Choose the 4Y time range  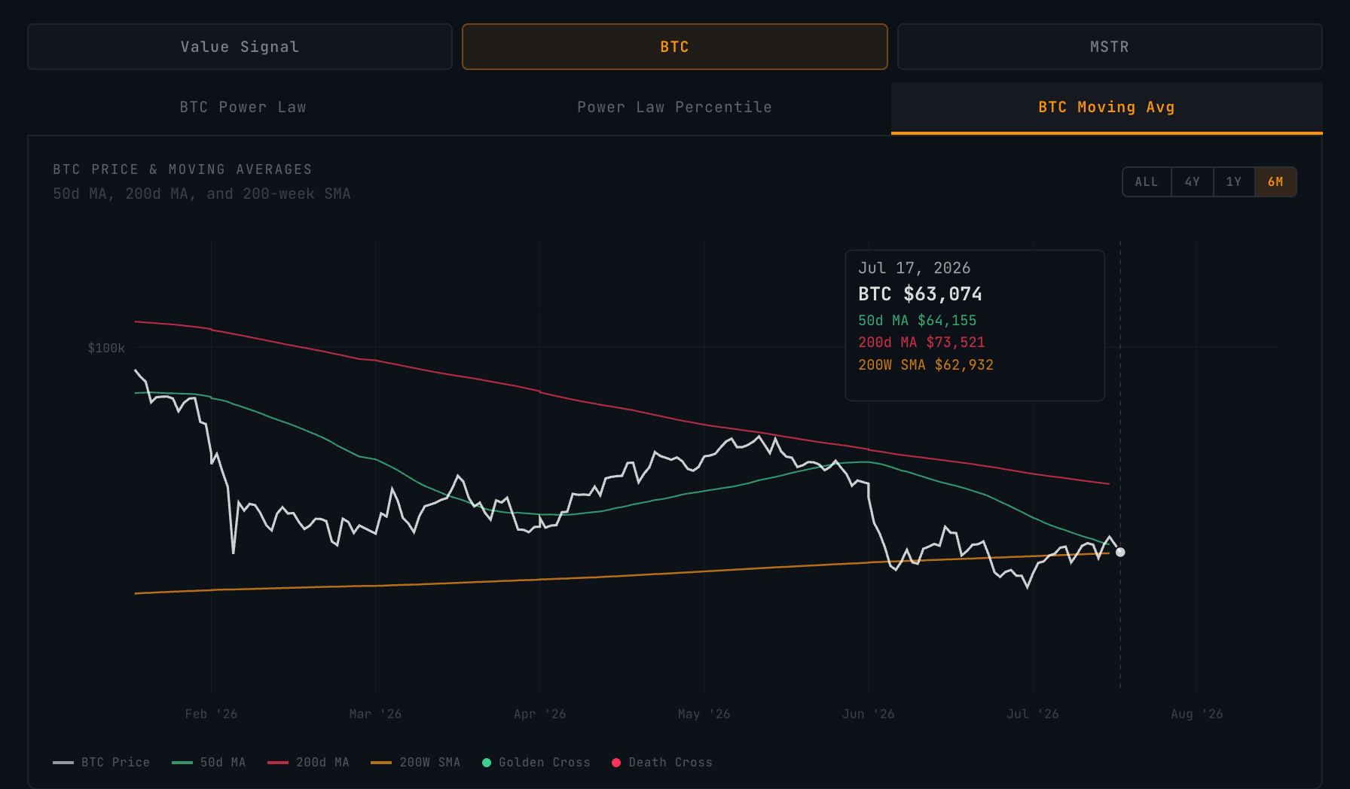[1192, 181]
